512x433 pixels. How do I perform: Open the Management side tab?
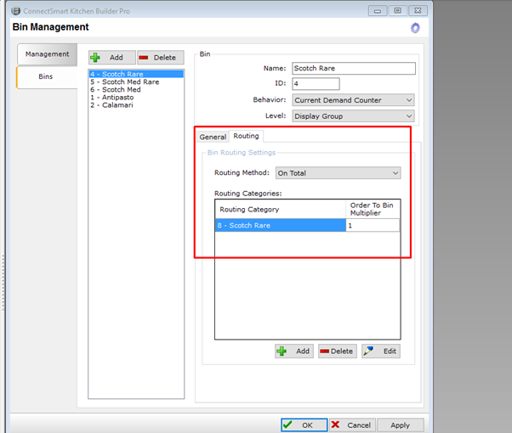[x=47, y=54]
